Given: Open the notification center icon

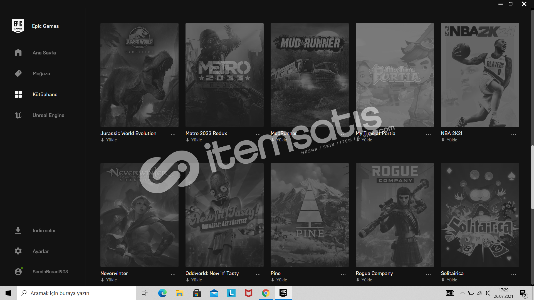Looking at the screenshot, I should click(523, 293).
